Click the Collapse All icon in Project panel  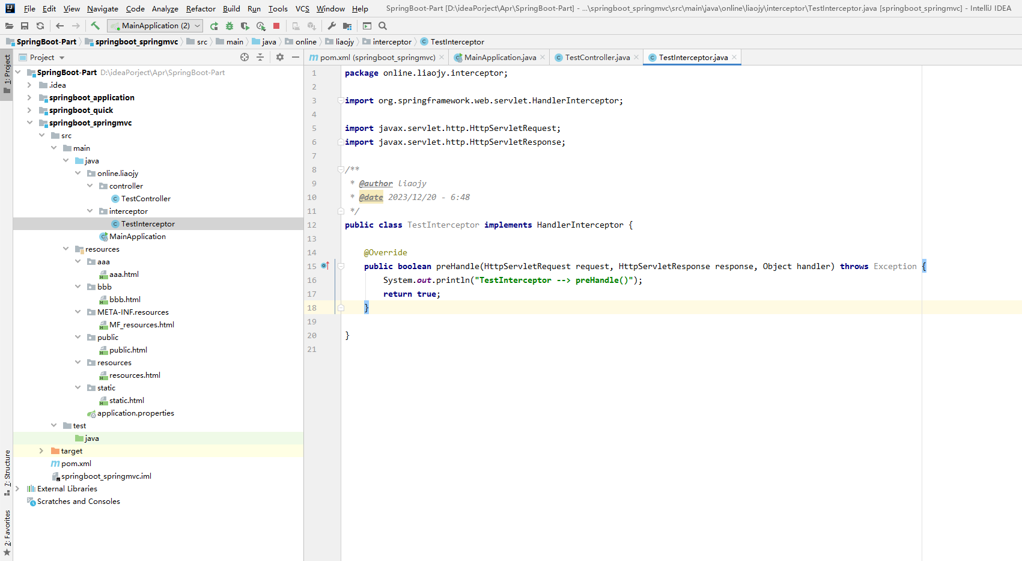tap(260, 57)
